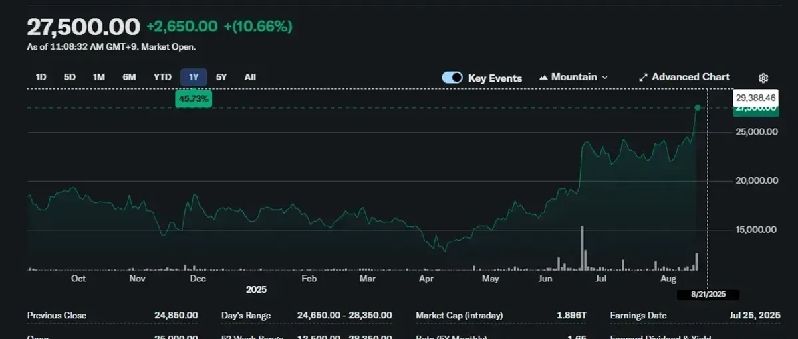Click the 24,650.00 - 28,350.00 day's range value
The height and width of the screenshot is (339, 798).
[x=344, y=315]
